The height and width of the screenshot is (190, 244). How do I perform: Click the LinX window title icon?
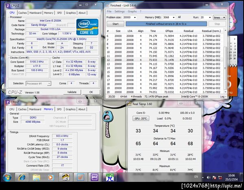click(107, 5)
